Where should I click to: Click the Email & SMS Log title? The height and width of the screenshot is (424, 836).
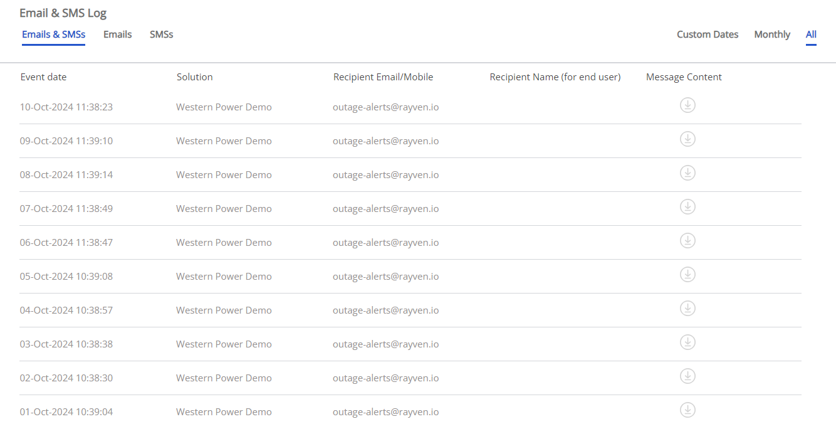(63, 13)
